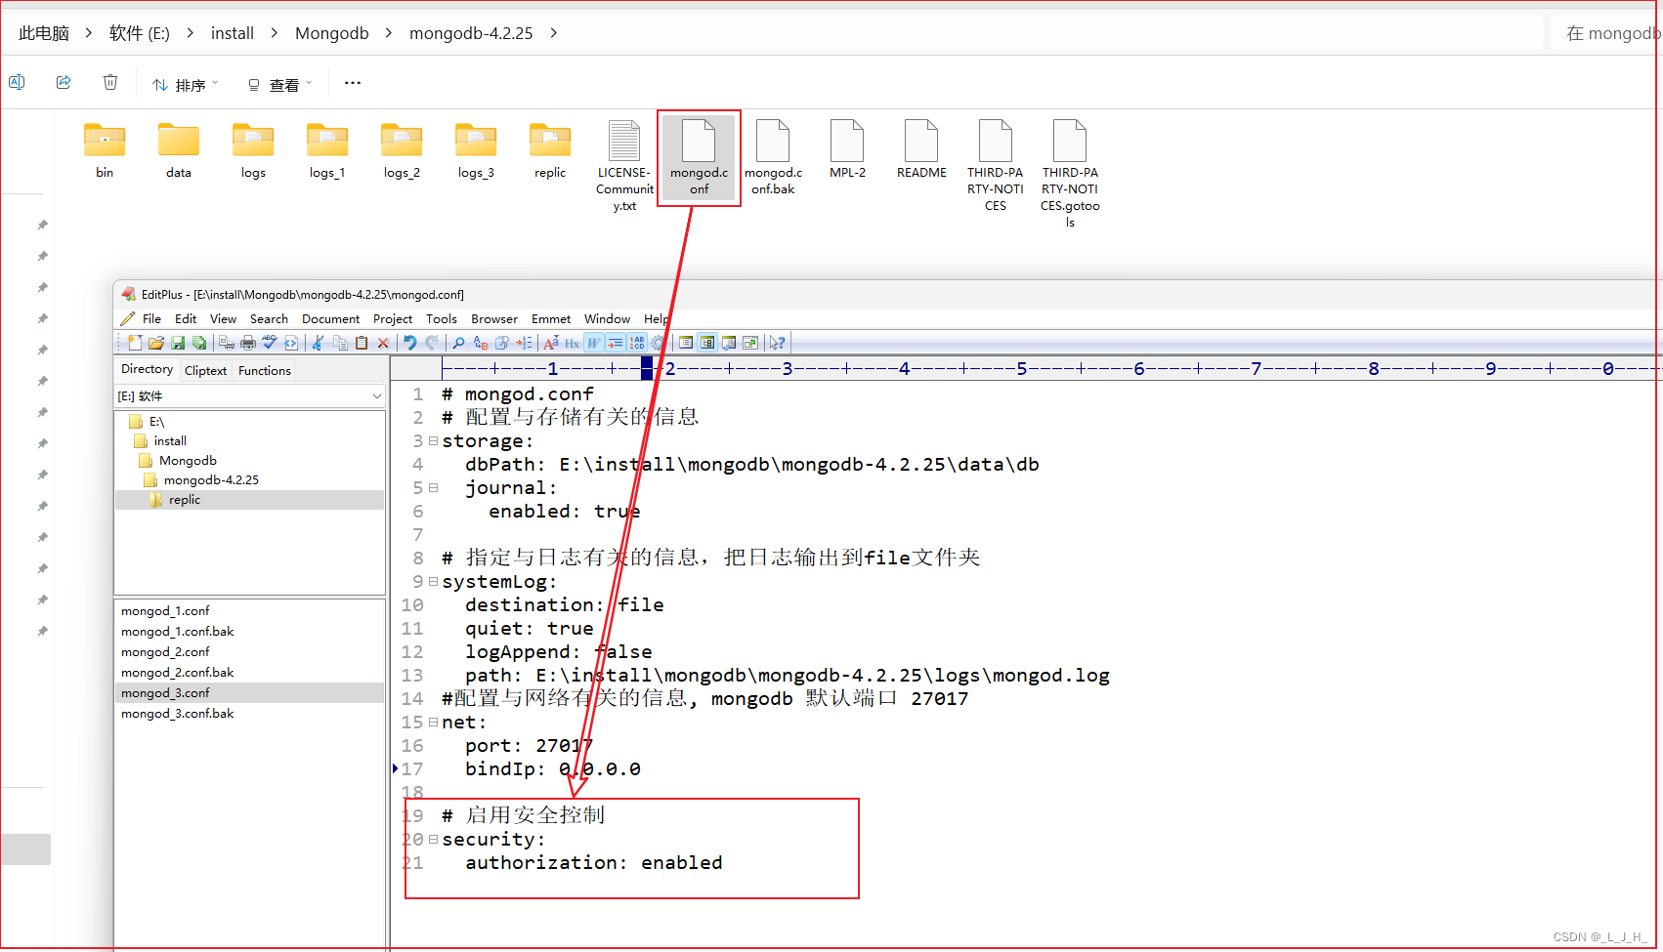Toggle the Word Wrap toolbar button
Viewport: 1663px width, 952px height.
[593, 343]
